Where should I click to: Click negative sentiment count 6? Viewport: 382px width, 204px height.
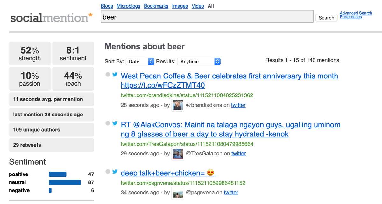[x=93, y=190]
